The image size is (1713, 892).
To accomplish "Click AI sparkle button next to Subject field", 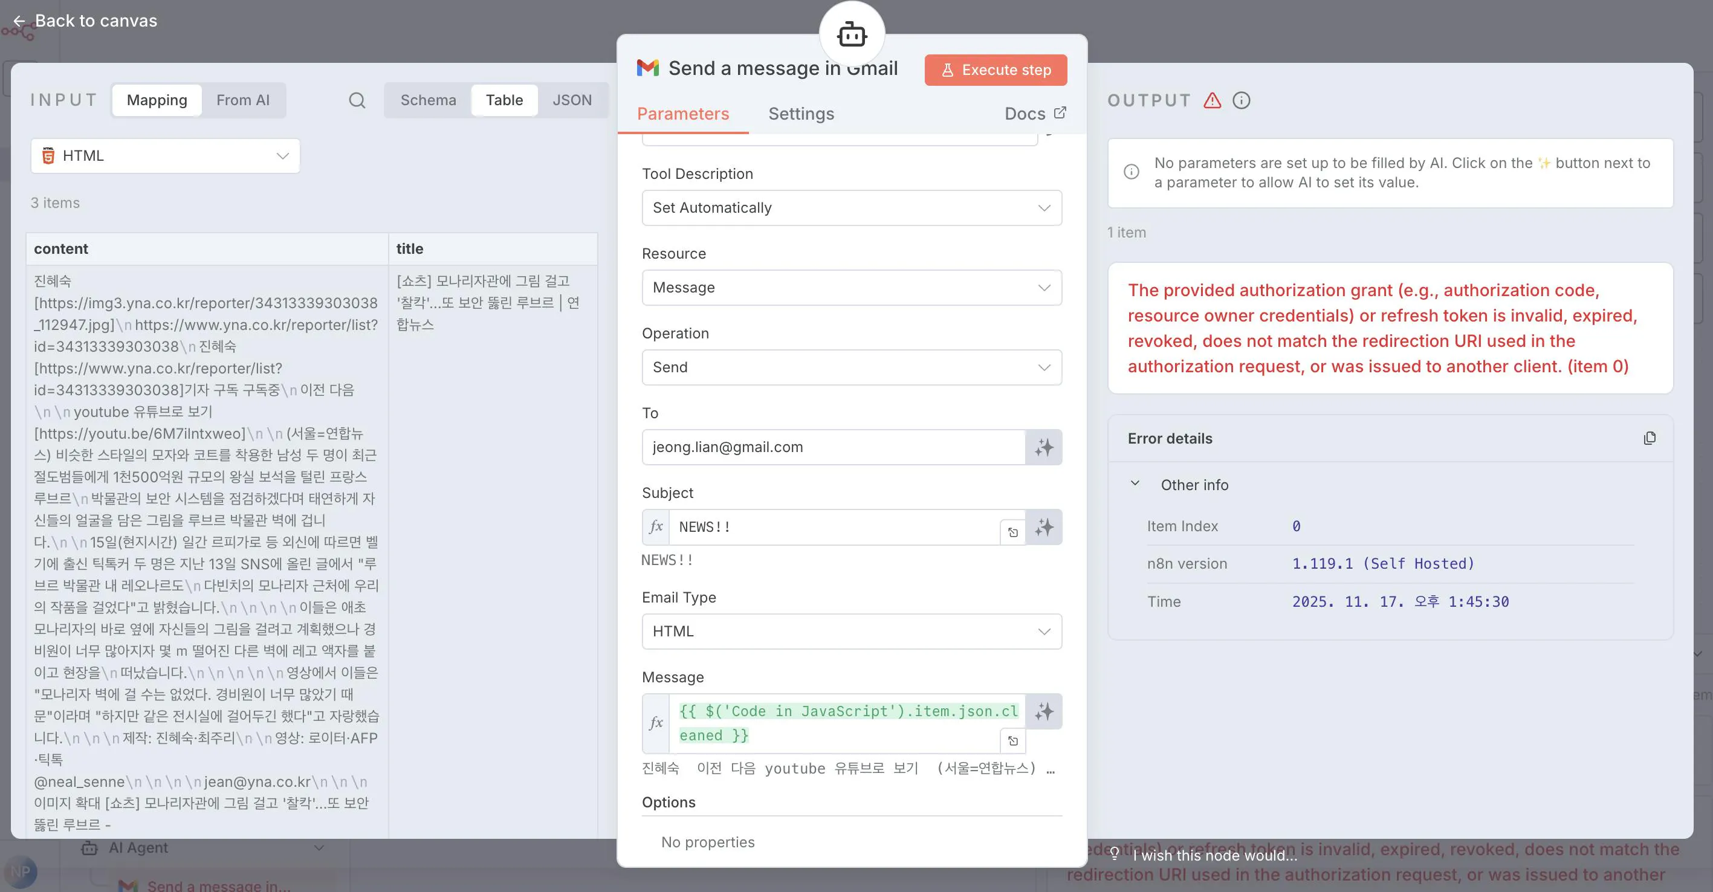I will coord(1043,527).
